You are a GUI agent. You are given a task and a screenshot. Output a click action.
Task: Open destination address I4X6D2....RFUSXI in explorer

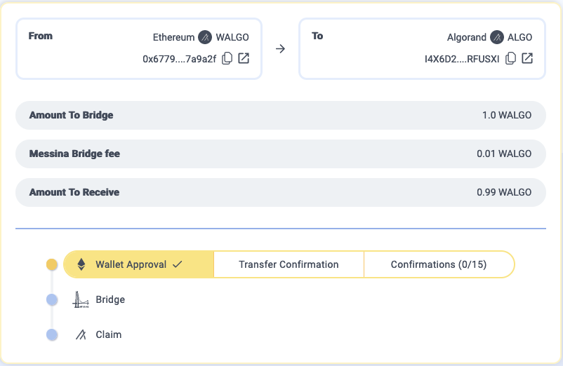click(x=527, y=58)
